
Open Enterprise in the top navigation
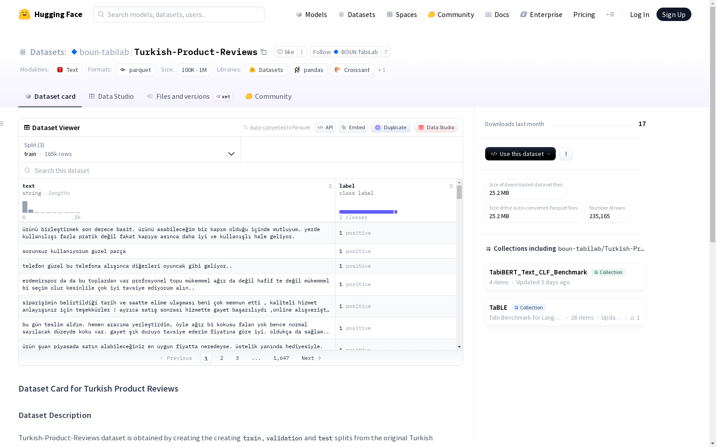click(541, 14)
